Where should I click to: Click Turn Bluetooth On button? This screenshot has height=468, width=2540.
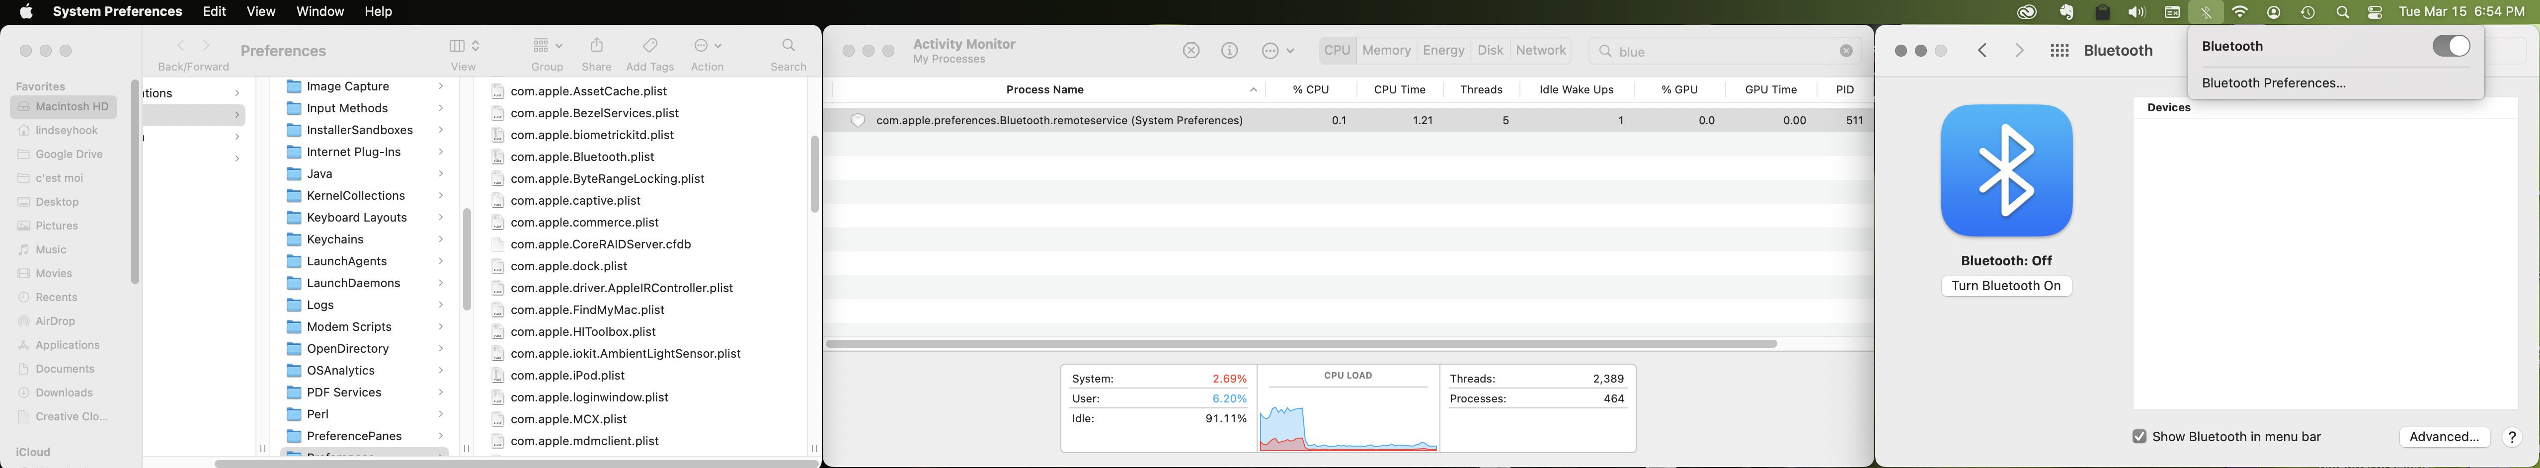click(2006, 286)
